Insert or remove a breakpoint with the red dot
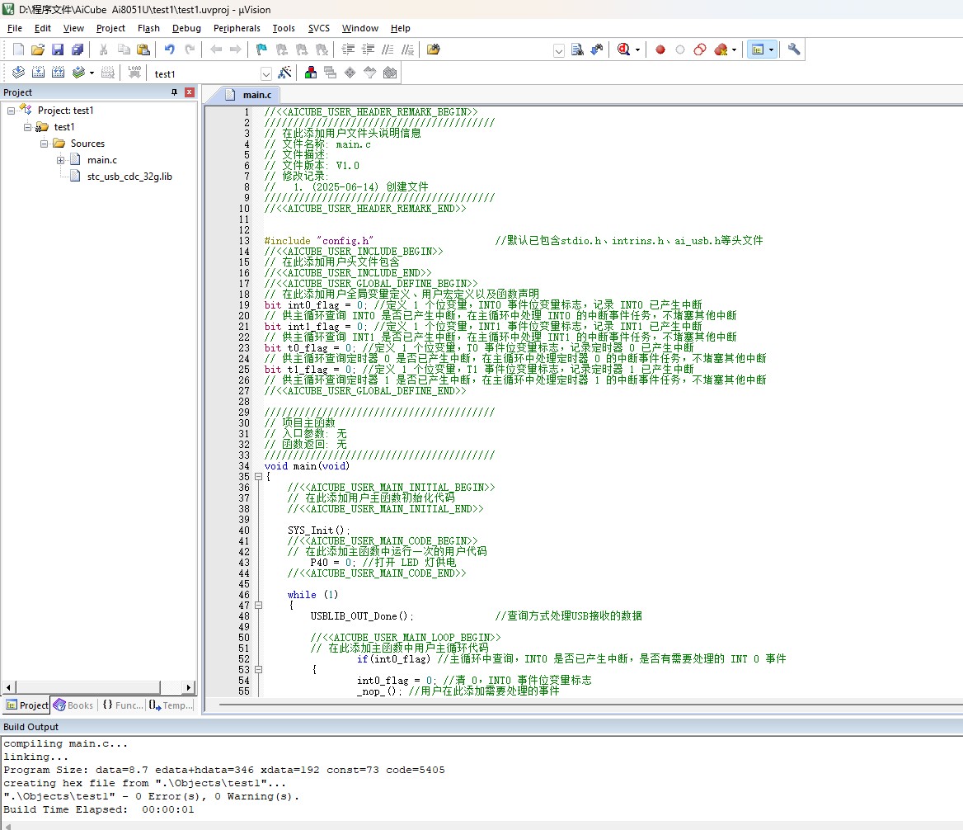The image size is (963, 830). coord(660,50)
